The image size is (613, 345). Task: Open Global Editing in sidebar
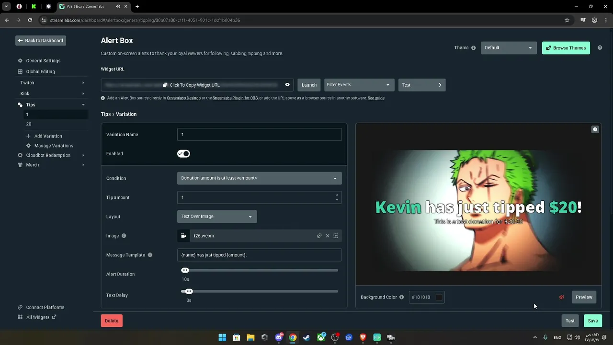(40, 71)
